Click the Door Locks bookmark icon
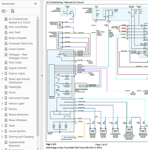148x150 pixels. (x=6, y=62)
